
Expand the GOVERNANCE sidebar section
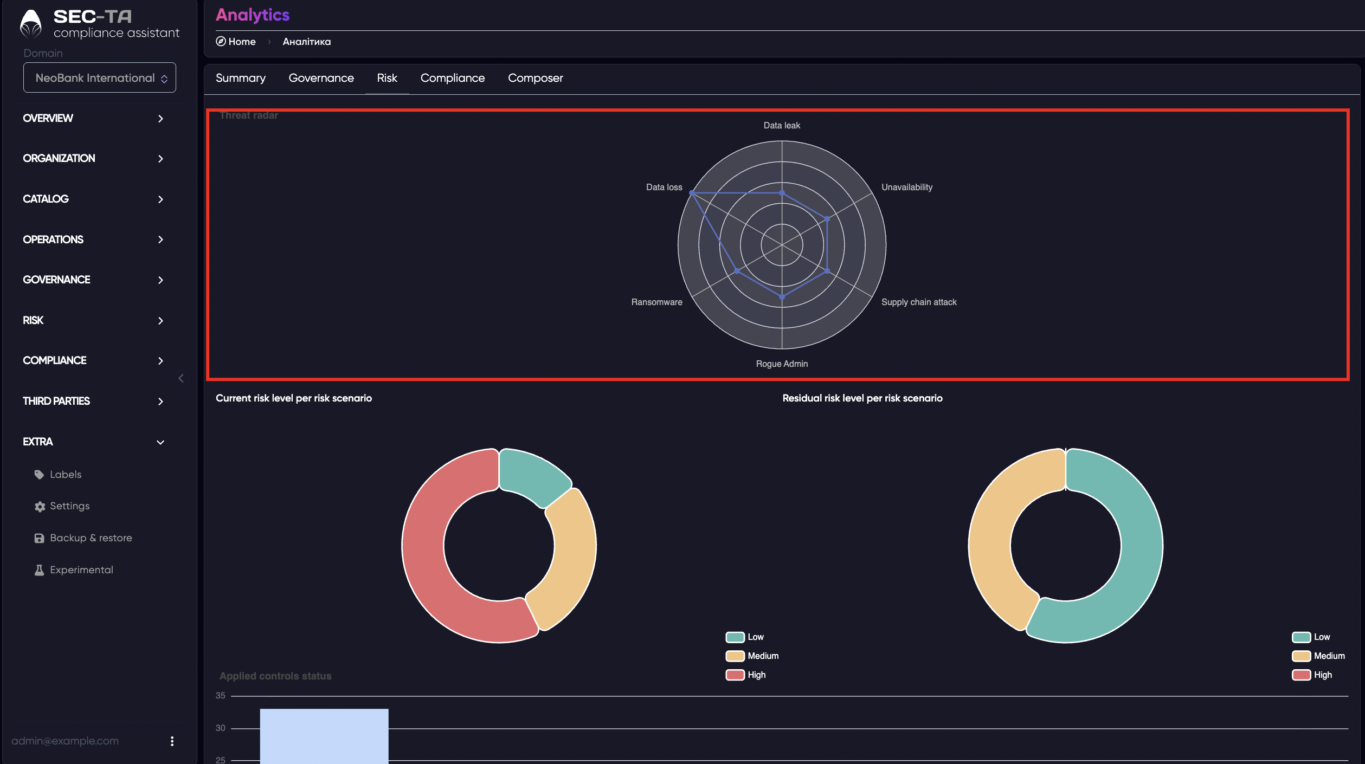point(93,280)
